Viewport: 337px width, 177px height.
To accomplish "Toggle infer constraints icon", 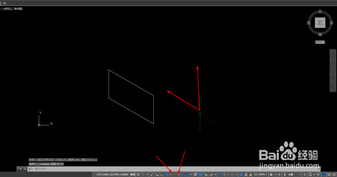I will click(x=152, y=174).
